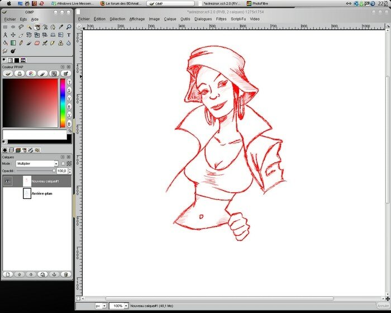Select the Flip tool
Viewport: 391px width, 313px height.
pyautogui.click(x=61, y=35)
